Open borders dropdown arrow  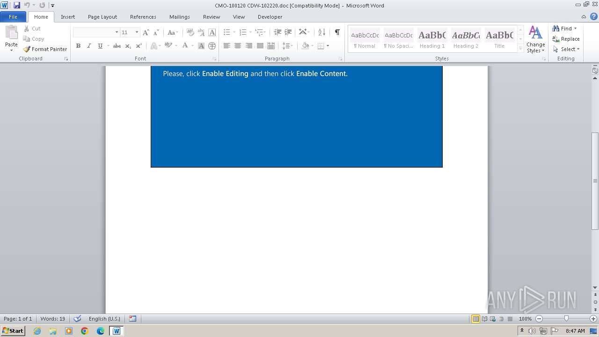(328, 46)
